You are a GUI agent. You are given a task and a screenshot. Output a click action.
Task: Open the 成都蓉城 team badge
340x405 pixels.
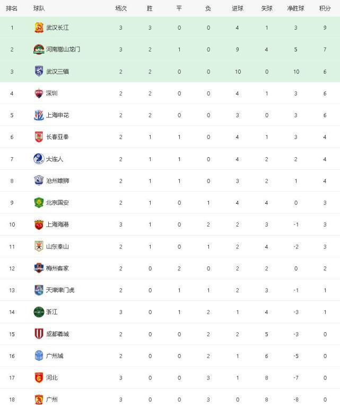coord(39,334)
